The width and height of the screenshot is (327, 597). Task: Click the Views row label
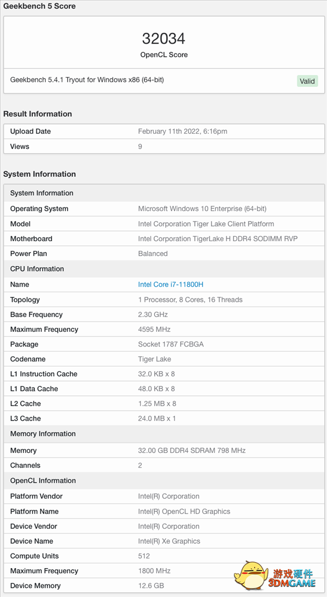click(20, 147)
